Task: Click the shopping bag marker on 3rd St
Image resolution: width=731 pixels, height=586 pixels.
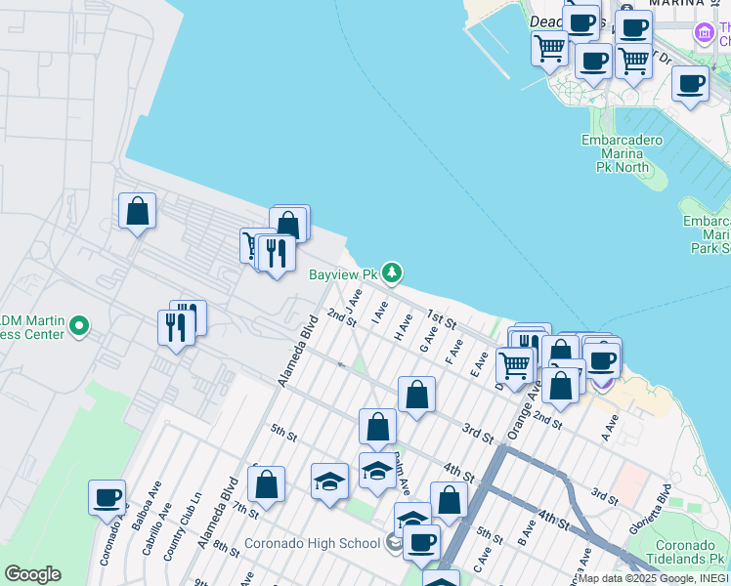Action: [416, 396]
